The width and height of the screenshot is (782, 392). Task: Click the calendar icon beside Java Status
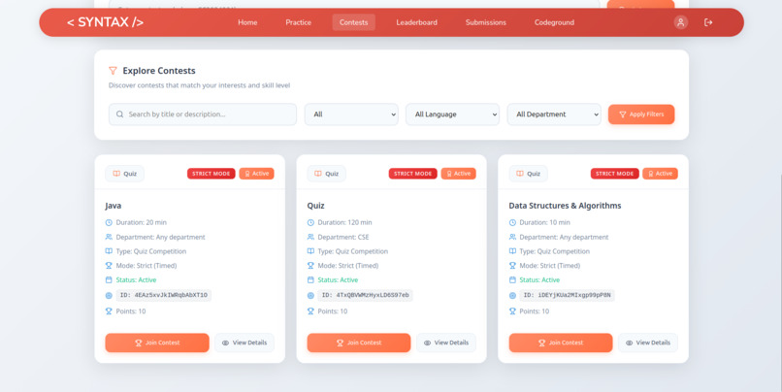coord(109,280)
